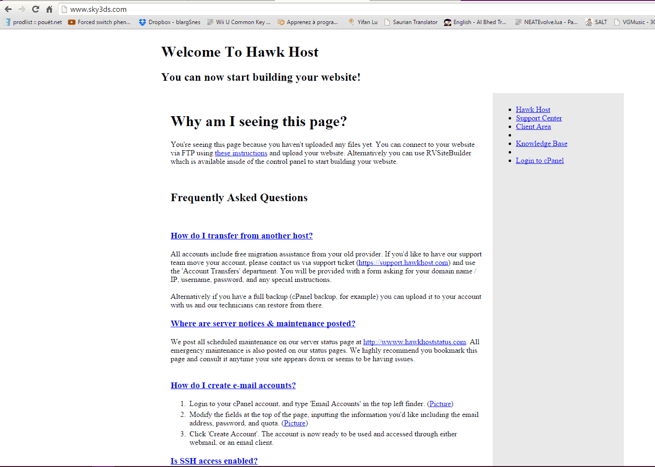Click the https://support.hawkhost.com link
Screen dimensions: 655x467
(403, 263)
